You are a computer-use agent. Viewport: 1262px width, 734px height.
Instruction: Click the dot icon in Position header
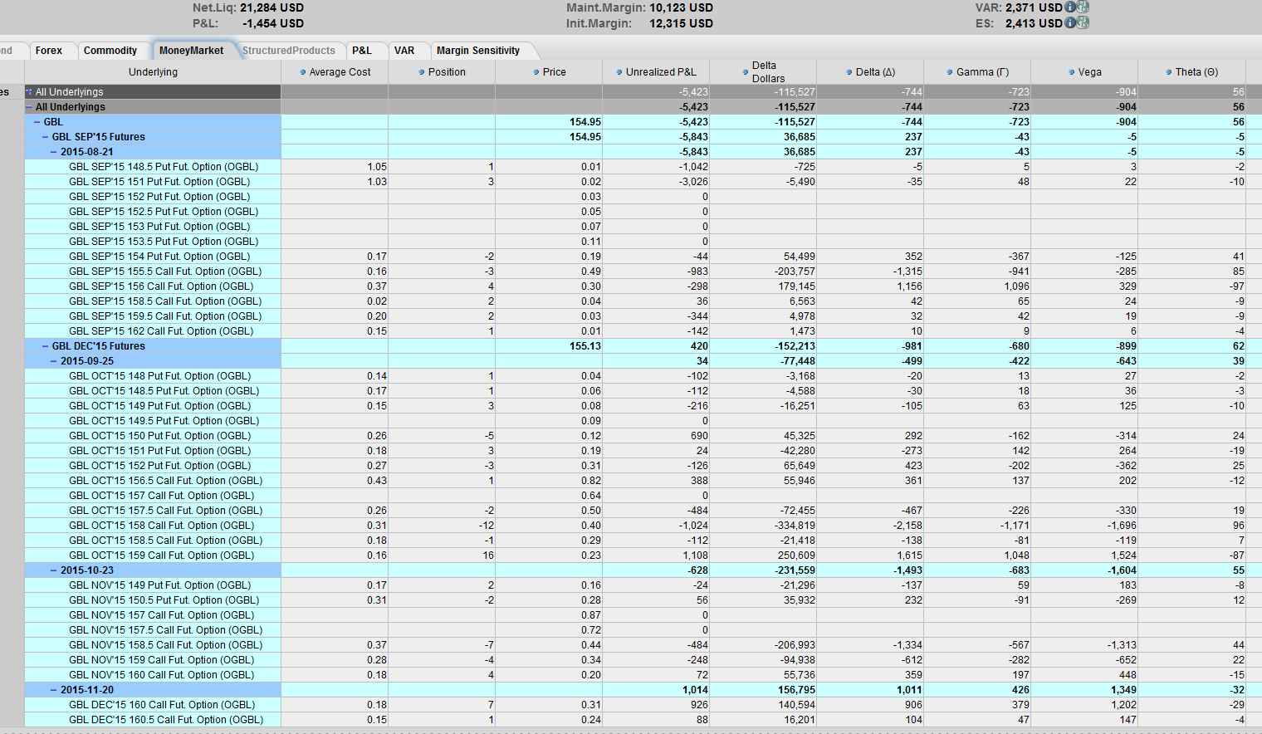[x=422, y=72]
